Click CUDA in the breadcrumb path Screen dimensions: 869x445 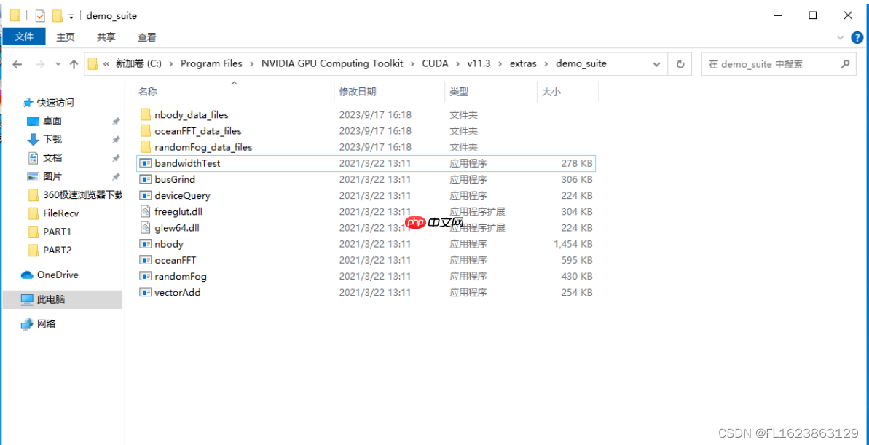coord(435,64)
